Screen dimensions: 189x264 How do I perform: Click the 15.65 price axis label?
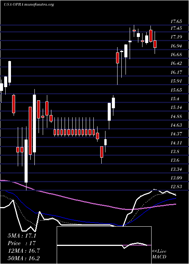pyautogui.click(x=176, y=90)
